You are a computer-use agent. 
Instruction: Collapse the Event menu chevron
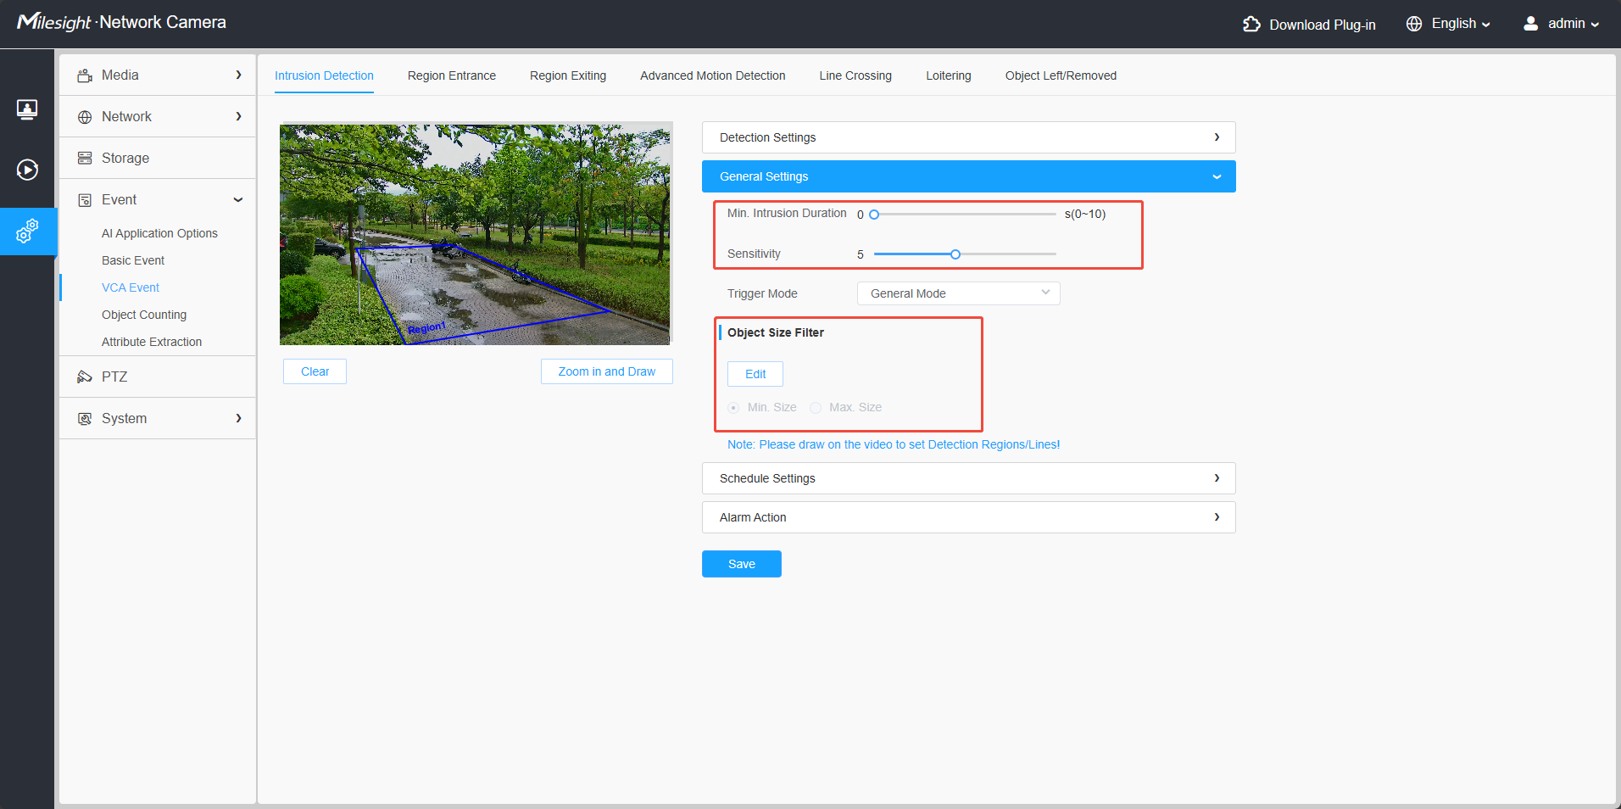(238, 200)
